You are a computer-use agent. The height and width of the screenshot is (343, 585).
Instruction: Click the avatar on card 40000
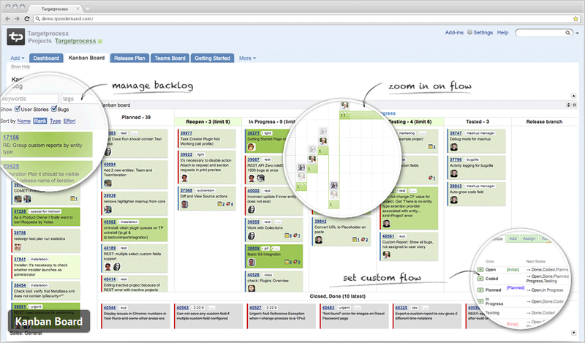click(x=252, y=209)
